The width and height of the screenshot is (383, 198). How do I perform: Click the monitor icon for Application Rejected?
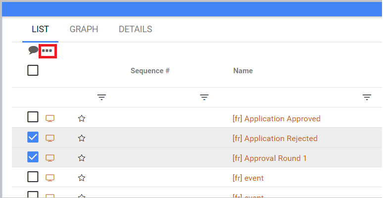point(50,138)
